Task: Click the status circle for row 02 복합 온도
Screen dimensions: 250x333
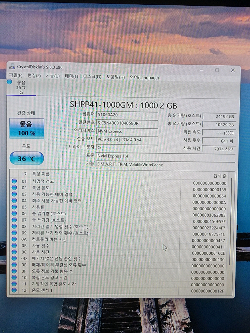Action: point(14,187)
